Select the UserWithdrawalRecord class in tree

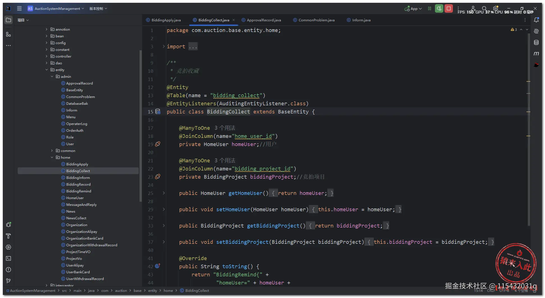(85, 279)
